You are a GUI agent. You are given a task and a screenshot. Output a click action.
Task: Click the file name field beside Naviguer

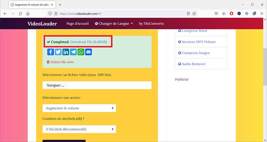[110, 85]
